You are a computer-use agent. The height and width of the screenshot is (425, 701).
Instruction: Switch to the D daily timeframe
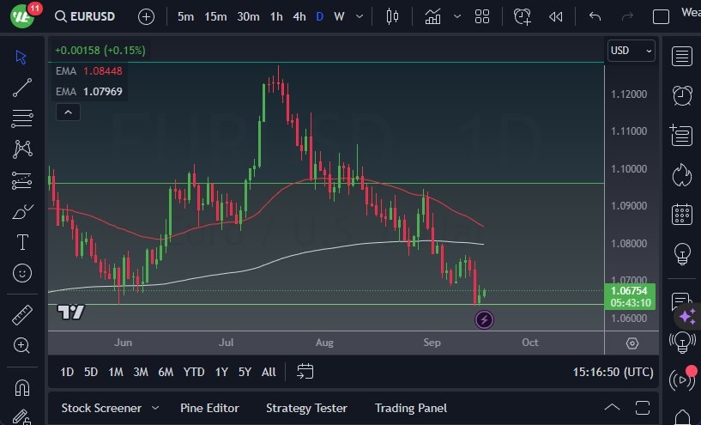[x=320, y=16]
